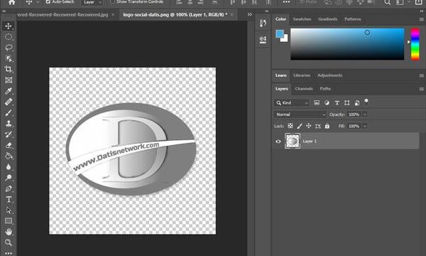426x256 pixels.
Task: Toggle filter for pixel layers
Action: 317,102
